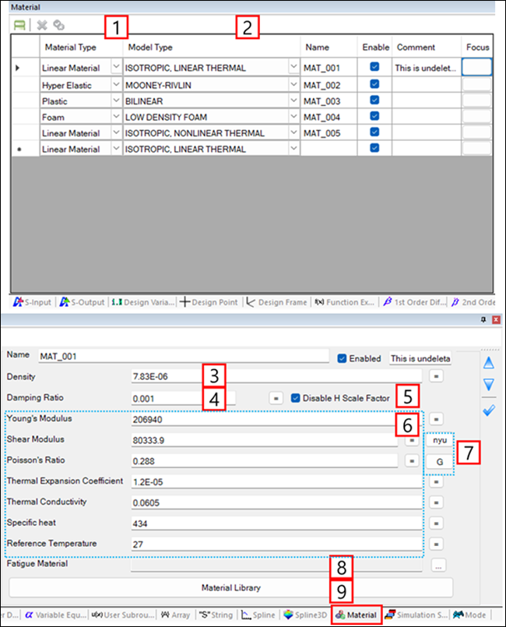Open Model Type dropdown for MAT_001 row
Viewport: 506px width, 627px height.
click(293, 67)
